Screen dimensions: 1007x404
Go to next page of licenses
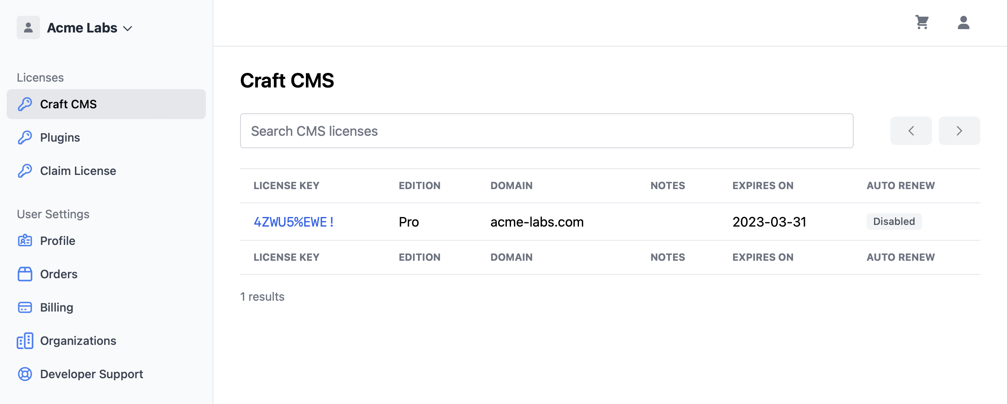pyautogui.click(x=959, y=131)
